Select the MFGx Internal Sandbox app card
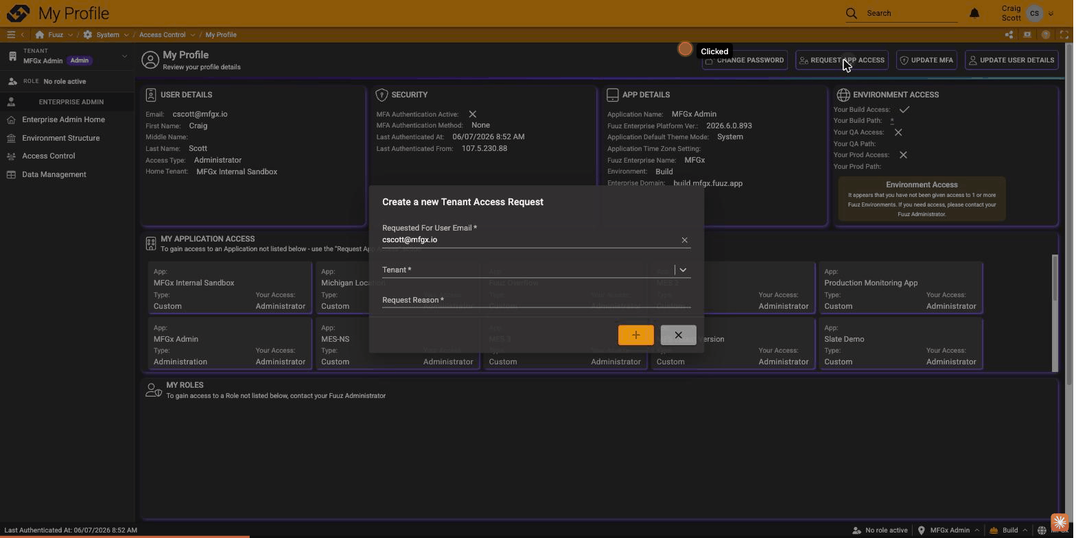This screenshot has height=538, width=1076. click(x=229, y=288)
